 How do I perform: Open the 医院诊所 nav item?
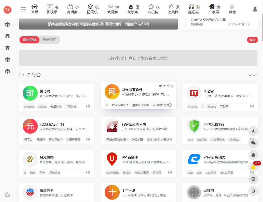point(133,9)
